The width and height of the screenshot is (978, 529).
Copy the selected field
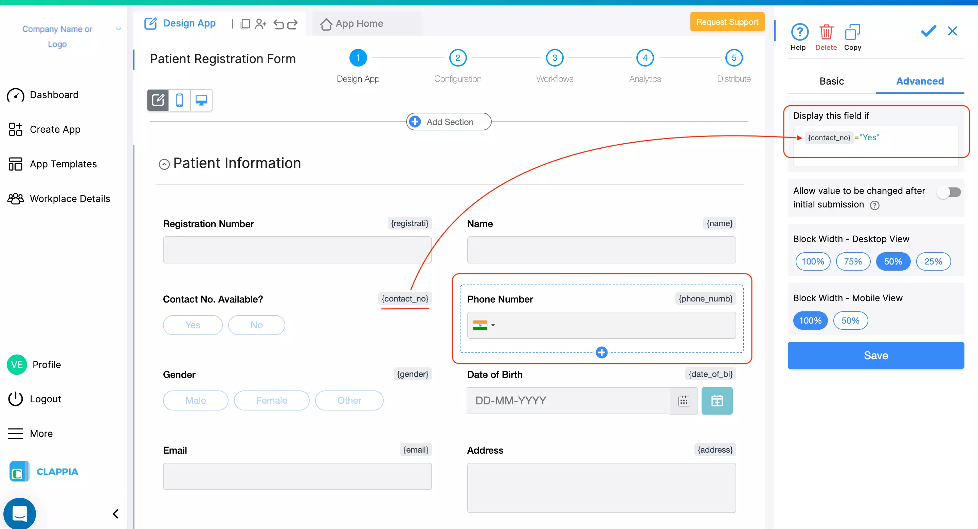(852, 32)
